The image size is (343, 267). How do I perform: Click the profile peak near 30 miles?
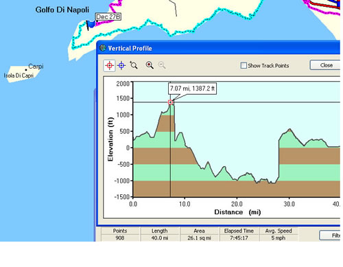[289, 129]
